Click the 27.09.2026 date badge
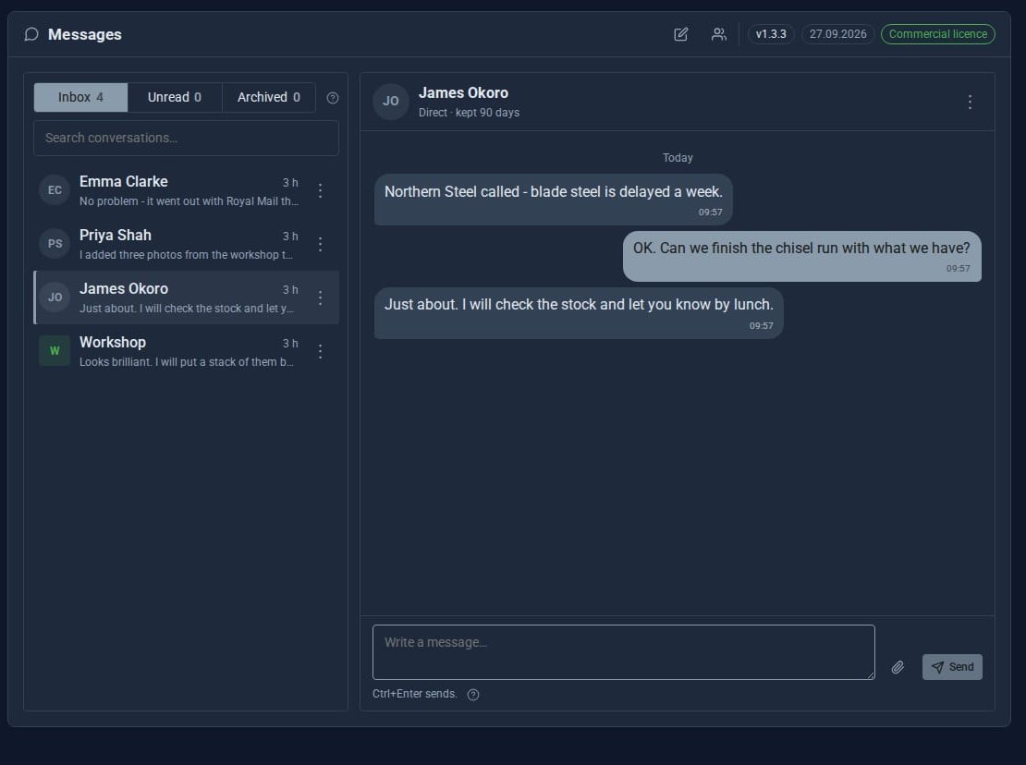This screenshot has height=765, width=1026. pyautogui.click(x=837, y=34)
